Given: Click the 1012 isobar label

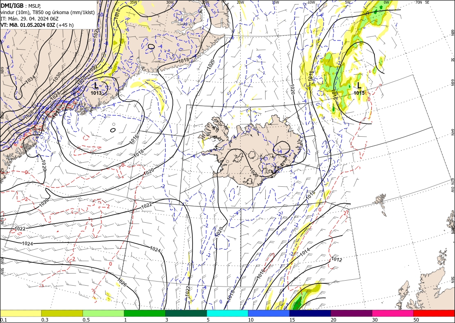Looking at the screenshot, I should (337, 259).
